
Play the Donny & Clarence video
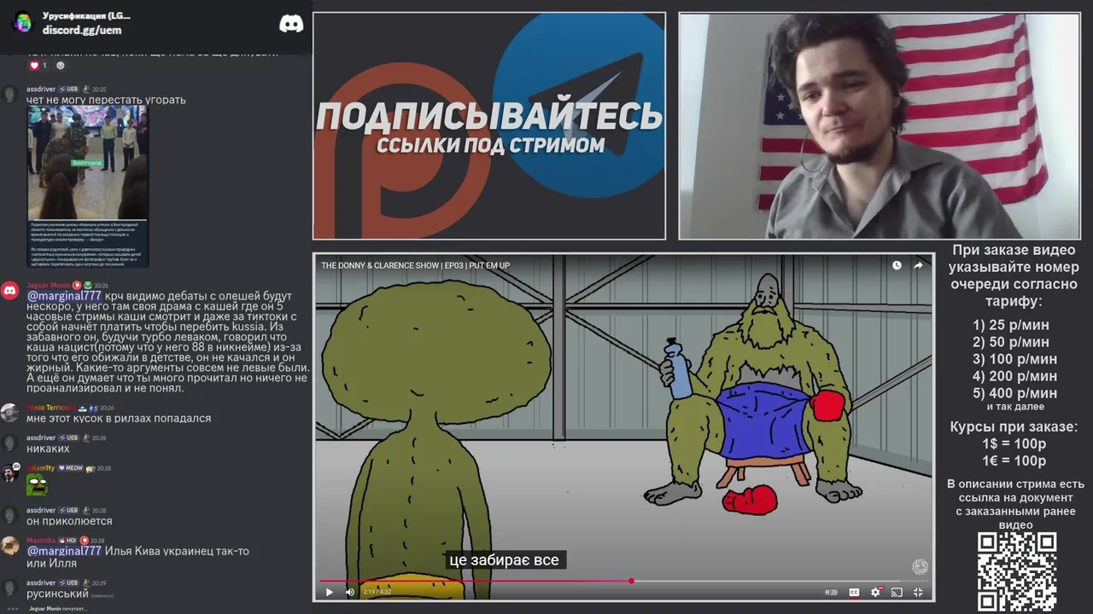click(x=330, y=592)
